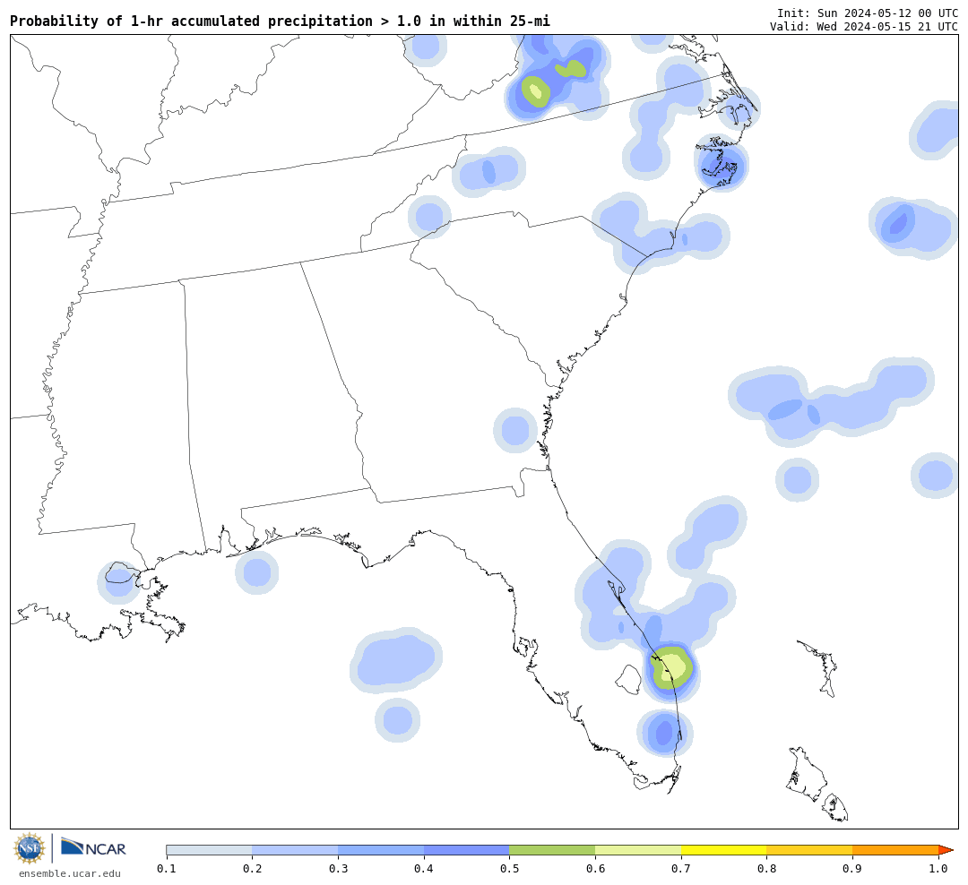Click the red arrow tip of the colorbar
The height and width of the screenshot is (885, 968).
click(x=946, y=850)
